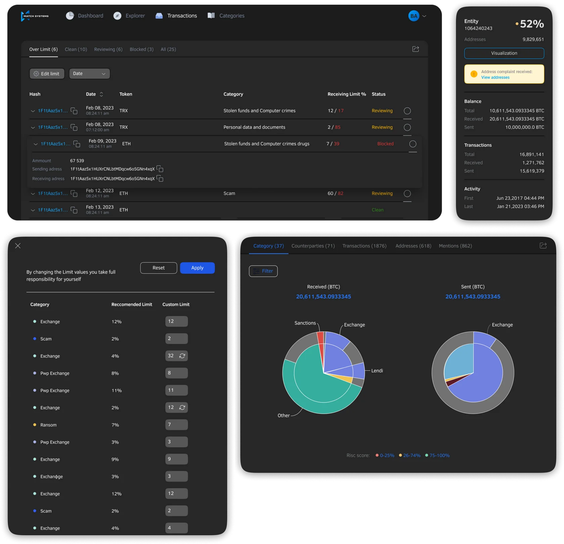Click the Ransom custom limit field

click(x=176, y=425)
